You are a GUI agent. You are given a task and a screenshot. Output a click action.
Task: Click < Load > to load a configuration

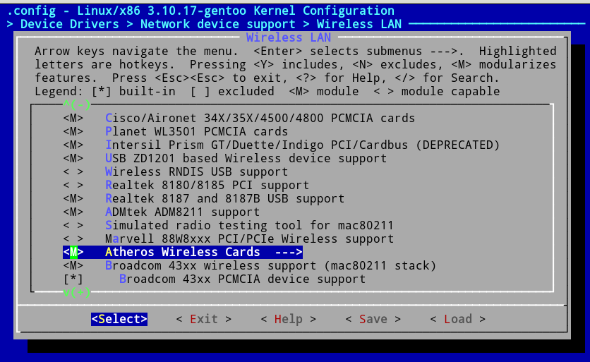(x=457, y=319)
